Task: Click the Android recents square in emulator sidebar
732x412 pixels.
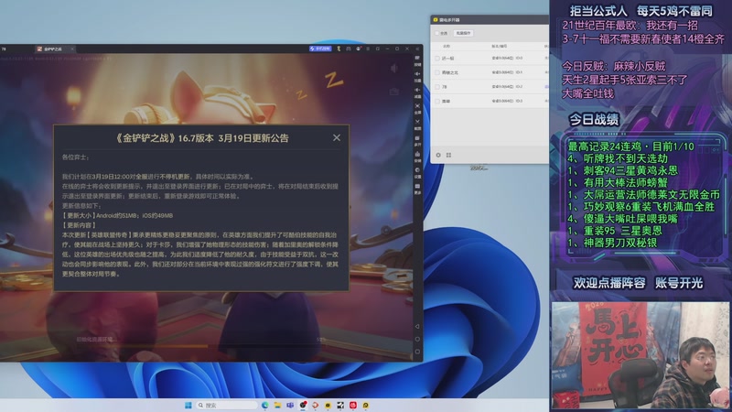Action: click(417, 352)
